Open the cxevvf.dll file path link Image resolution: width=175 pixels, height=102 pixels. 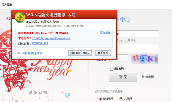tap(51, 38)
